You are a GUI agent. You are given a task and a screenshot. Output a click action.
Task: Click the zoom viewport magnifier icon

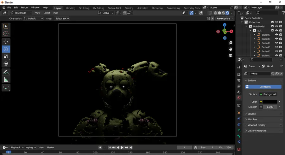(x=231, y=43)
